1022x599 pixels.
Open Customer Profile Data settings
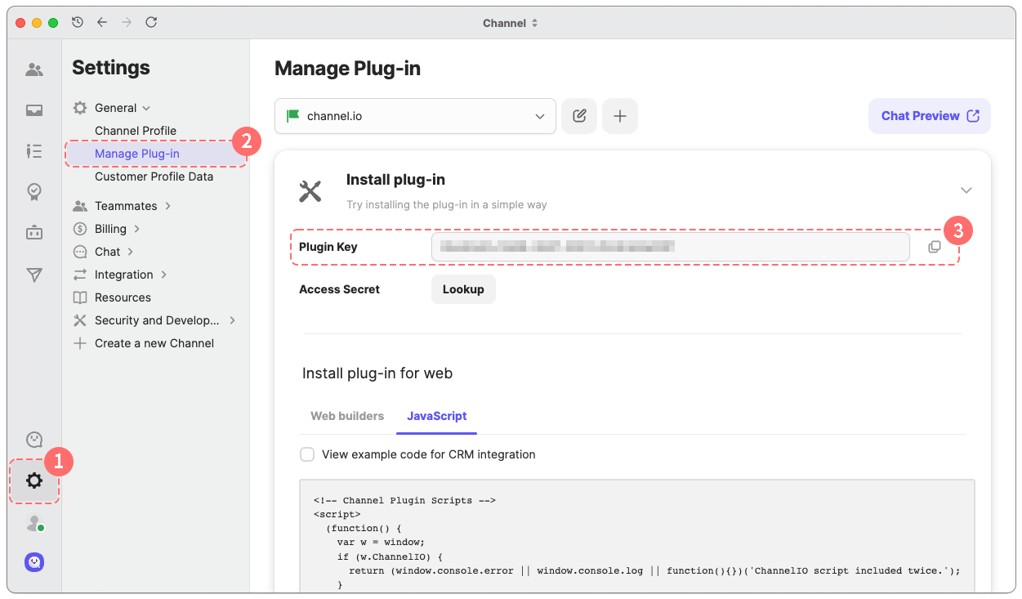(x=154, y=177)
